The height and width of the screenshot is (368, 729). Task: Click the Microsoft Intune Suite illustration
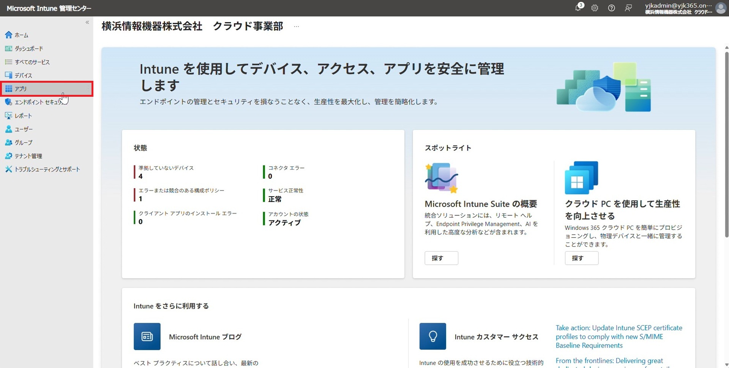442,178
